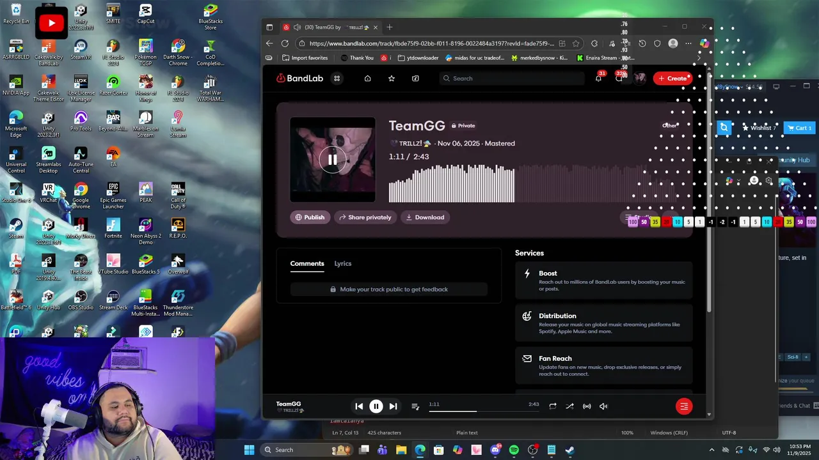819x460 pixels.
Task: Click the broadcast icon in player bar
Action: (587, 406)
